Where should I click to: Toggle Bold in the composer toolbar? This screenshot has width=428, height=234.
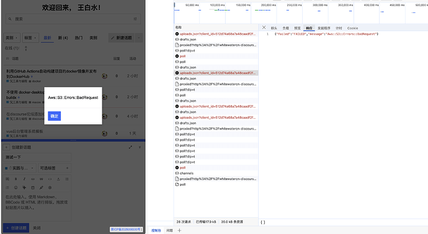tap(16, 179)
